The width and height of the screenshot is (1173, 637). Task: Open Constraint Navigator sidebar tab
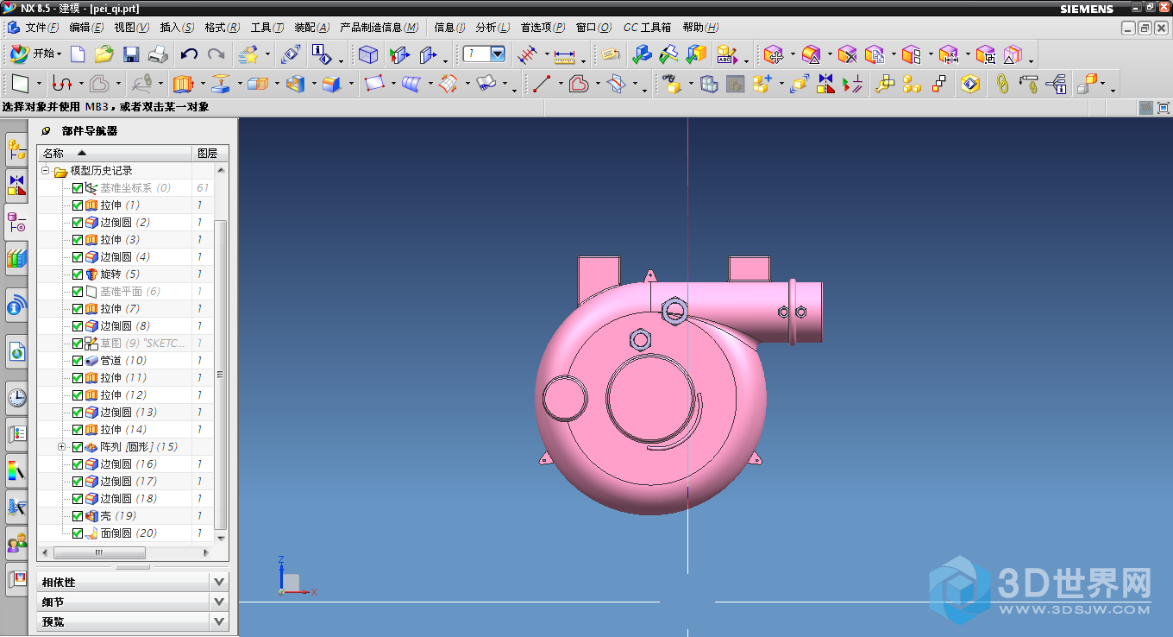click(16, 184)
